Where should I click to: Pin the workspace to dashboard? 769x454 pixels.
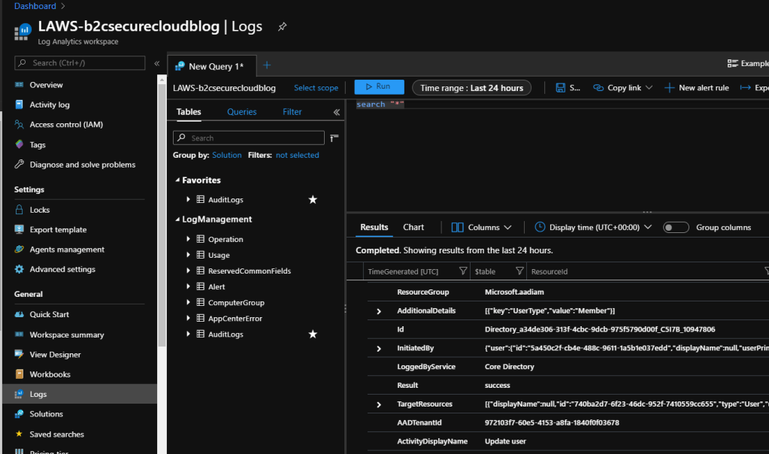[283, 26]
